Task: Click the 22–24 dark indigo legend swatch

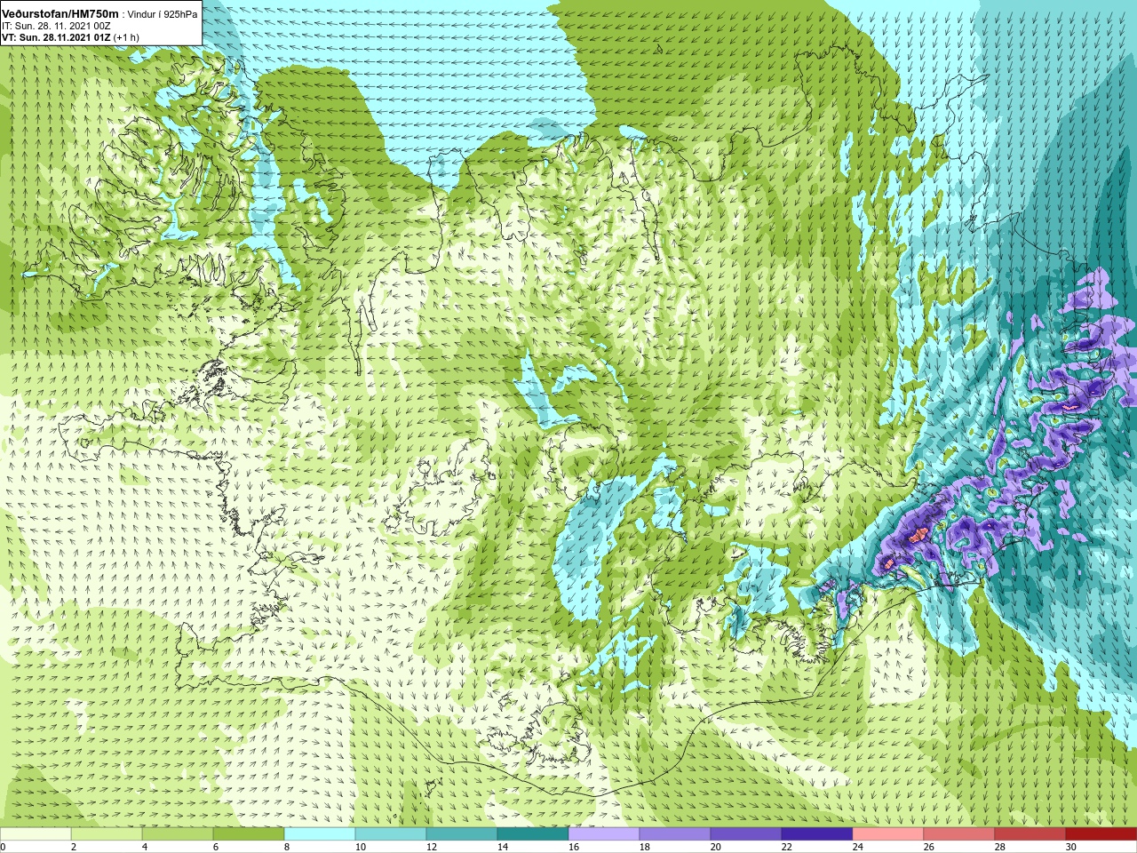Action: pyautogui.click(x=817, y=834)
